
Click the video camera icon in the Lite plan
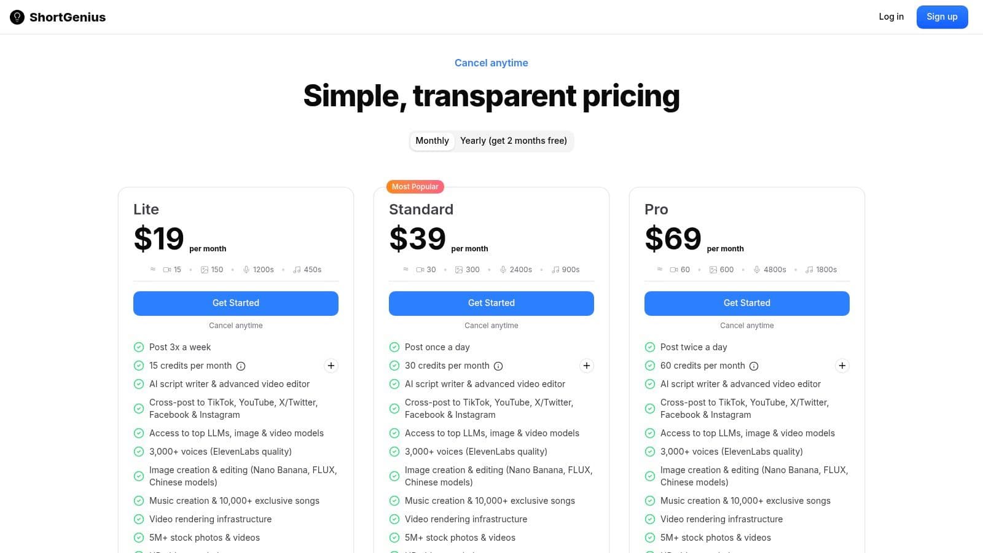coord(167,269)
